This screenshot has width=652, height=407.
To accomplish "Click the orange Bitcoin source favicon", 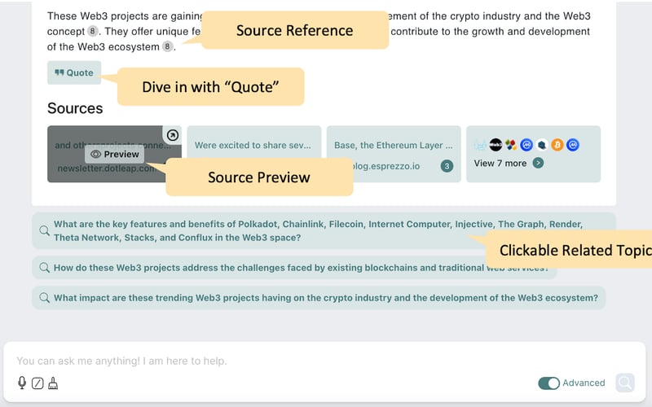I will pos(557,145).
